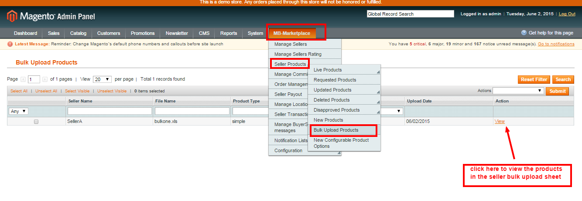Viewport: 582px width, 201px height.
Task: Click the Select All link
Action: tap(19, 91)
